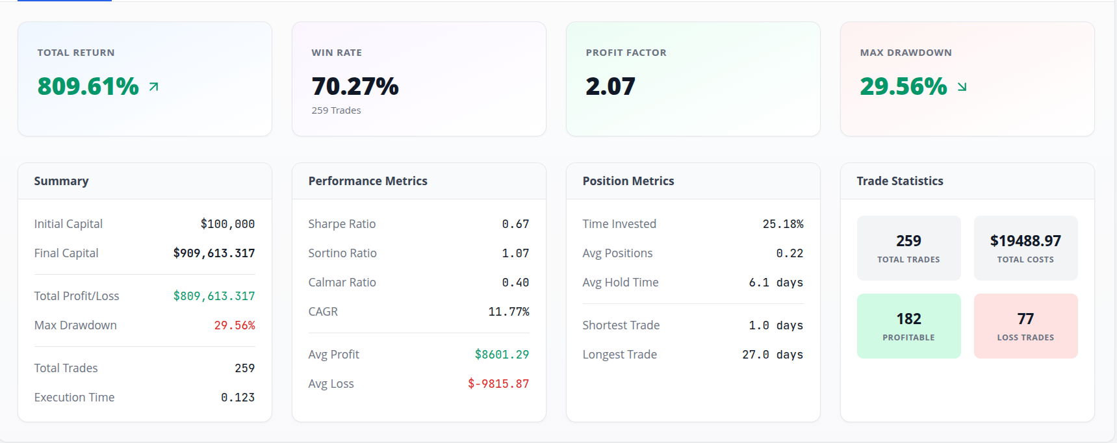Click the Performance Metrics heading
The width and height of the screenshot is (1117, 443).
click(368, 181)
